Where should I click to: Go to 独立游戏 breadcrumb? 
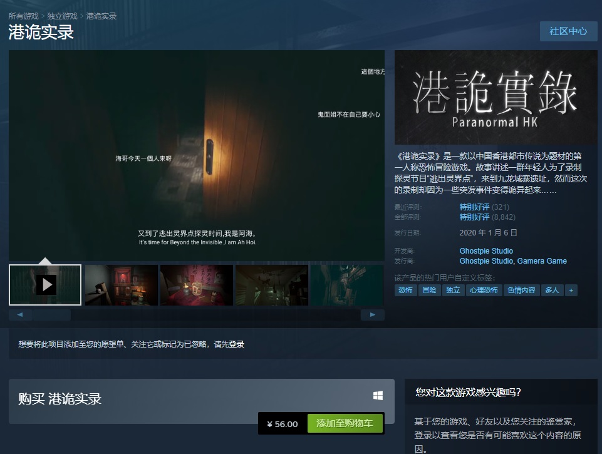click(62, 16)
